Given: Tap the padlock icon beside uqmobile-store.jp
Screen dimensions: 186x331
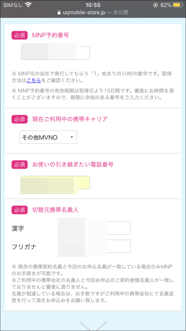Looking at the screenshot, I should pyautogui.click(x=59, y=13).
